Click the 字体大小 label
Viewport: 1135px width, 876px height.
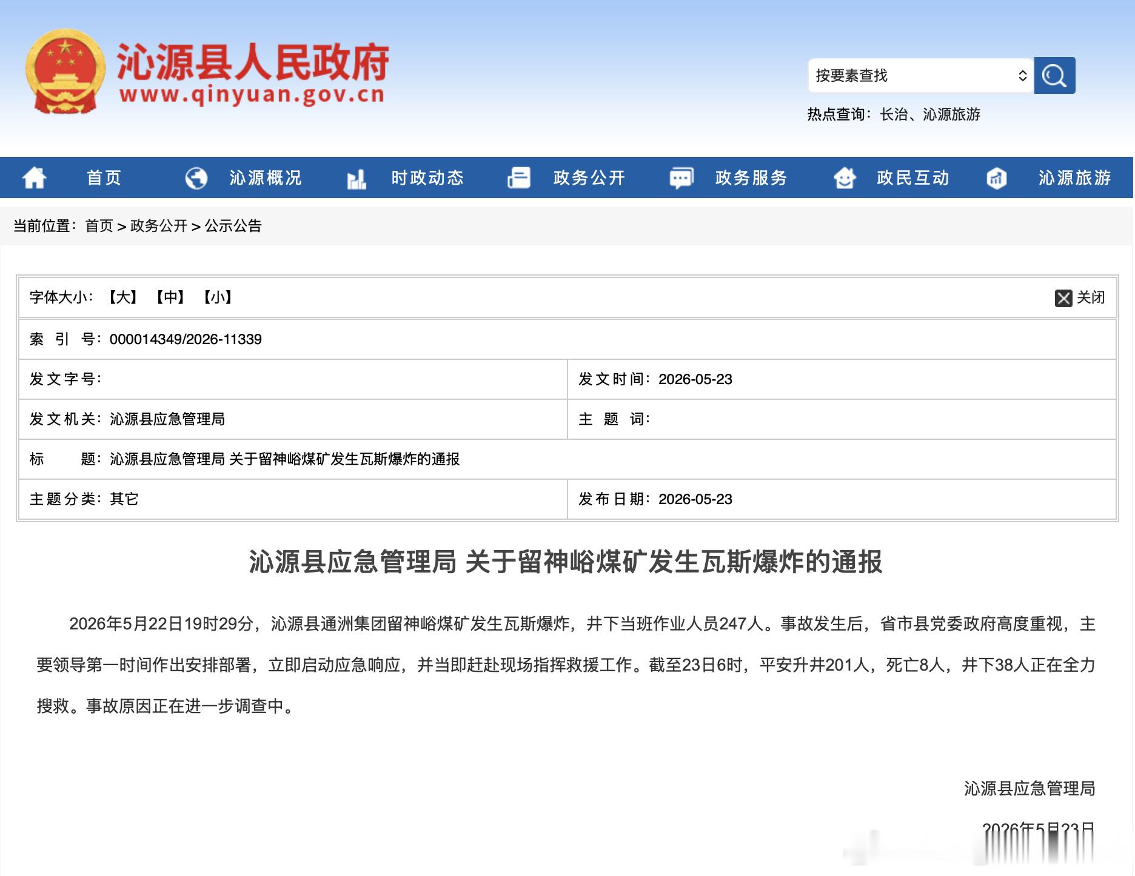(x=61, y=297)
